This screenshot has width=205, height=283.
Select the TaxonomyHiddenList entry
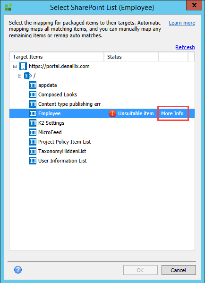click(62, 151)
